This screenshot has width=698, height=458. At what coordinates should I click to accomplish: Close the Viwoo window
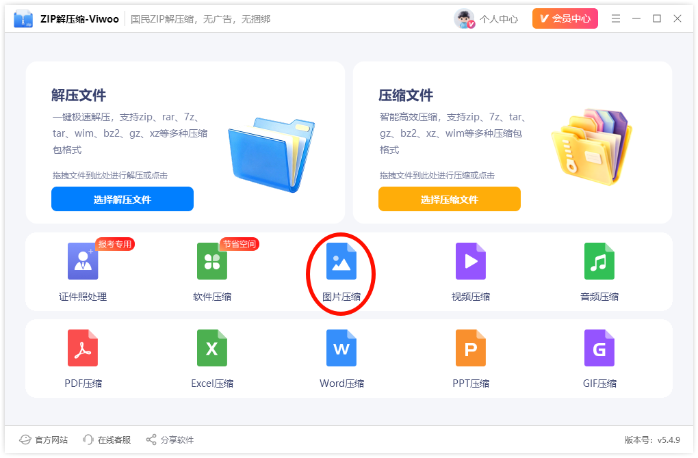click(677, 18)
